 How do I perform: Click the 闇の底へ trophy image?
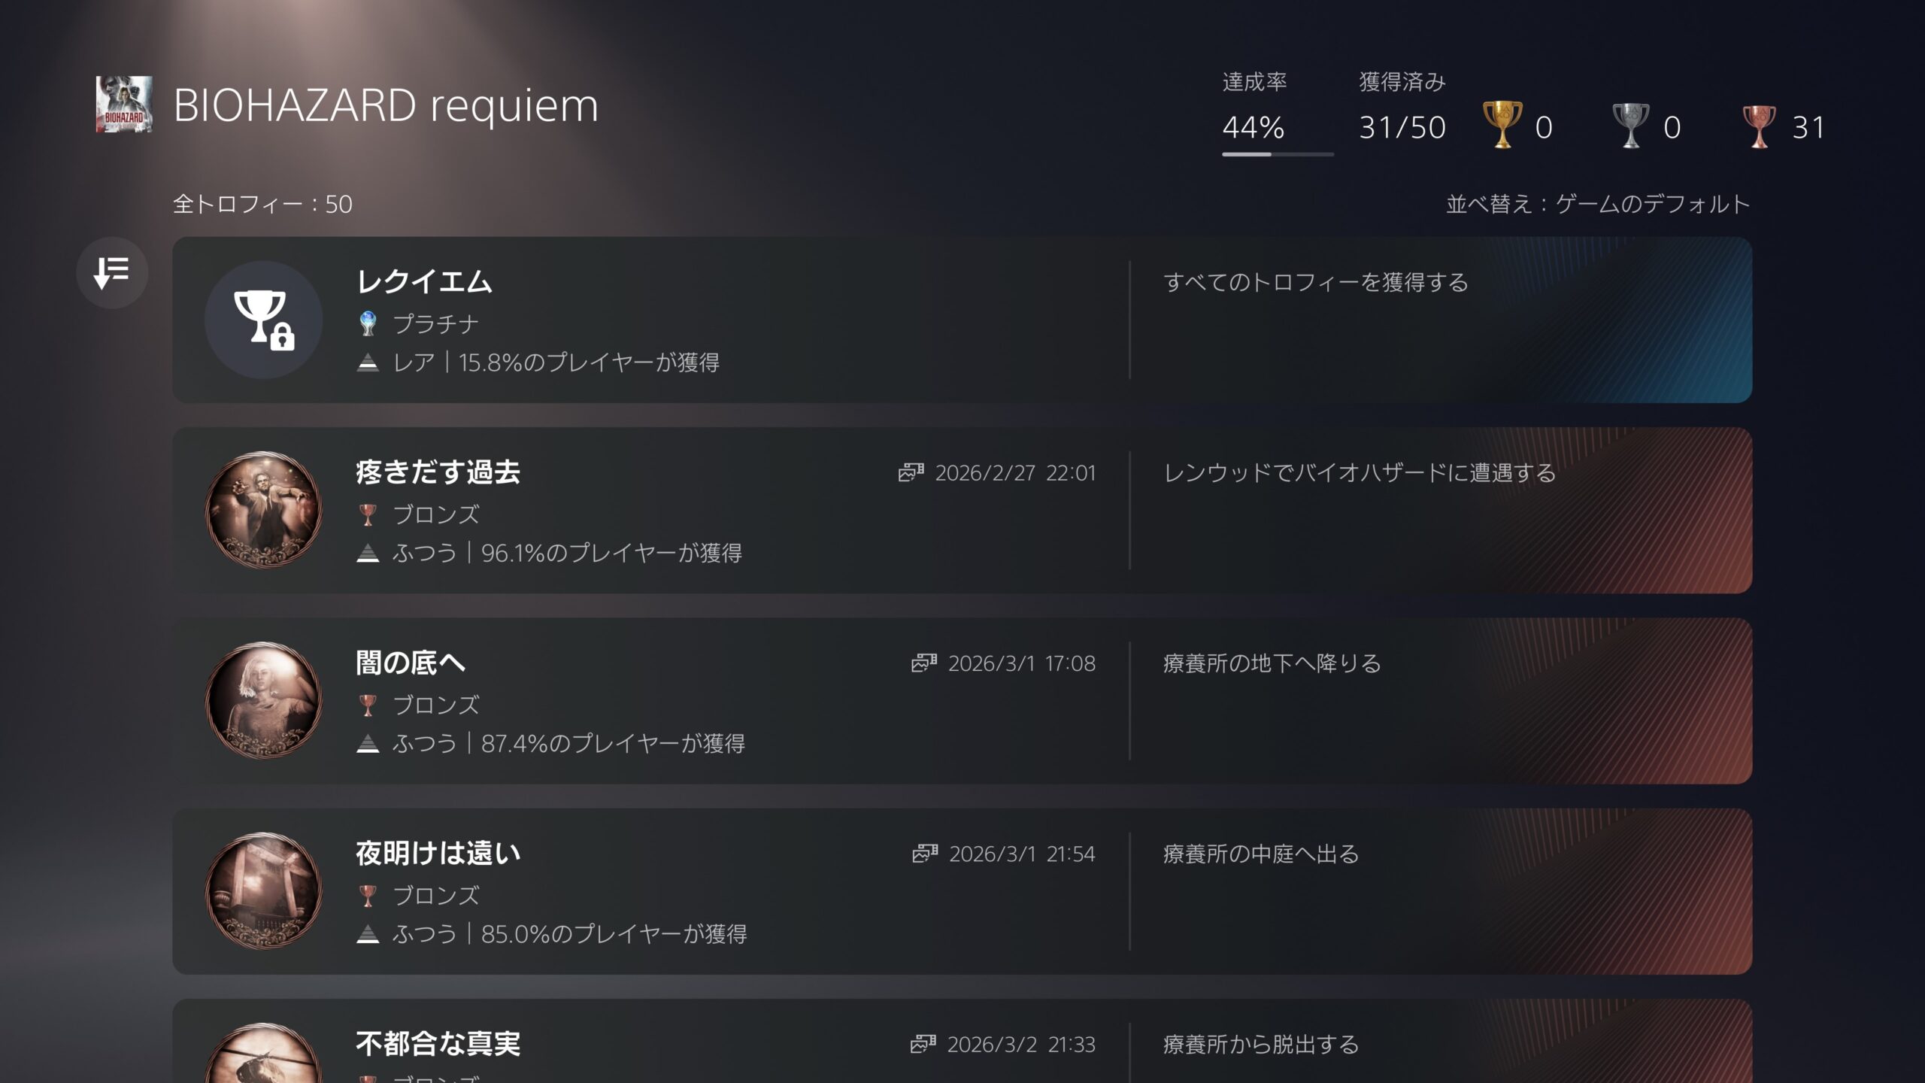click(x=263, y=700)
